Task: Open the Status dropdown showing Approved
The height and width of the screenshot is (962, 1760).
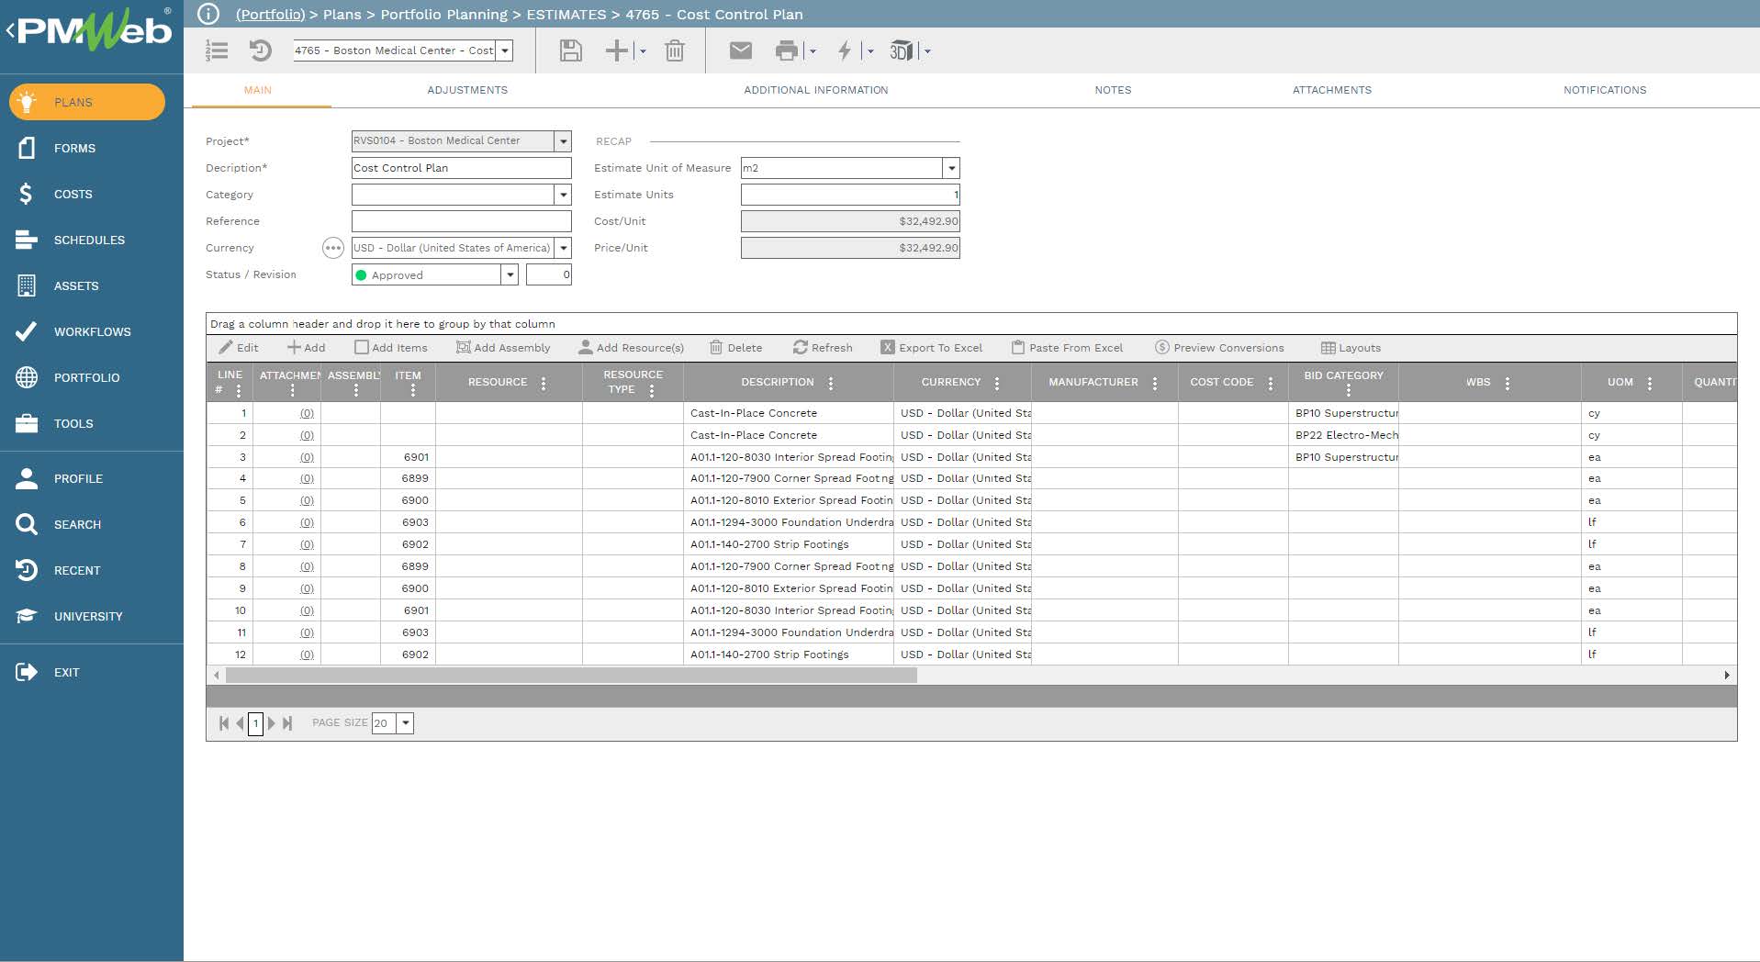Action: [510, 274]
